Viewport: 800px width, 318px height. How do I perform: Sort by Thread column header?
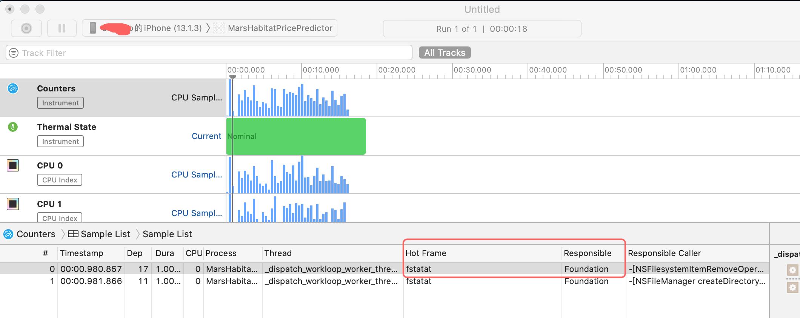tap(278, 253)
